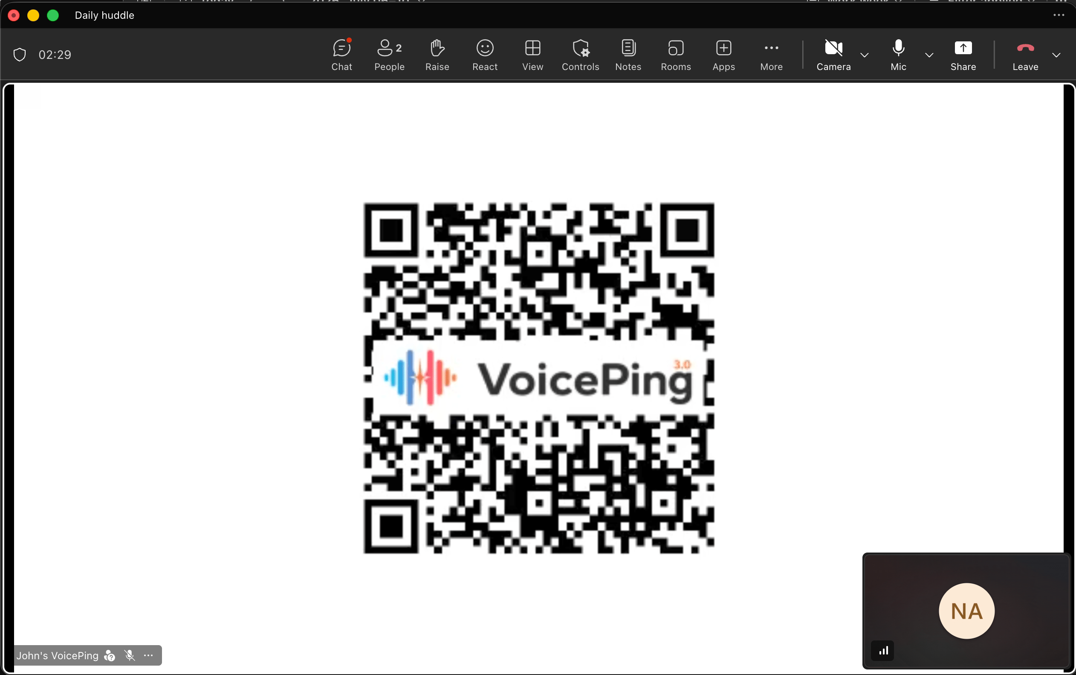Image resolution: width=1076 pixels, height=675 pixels.
Task: Leave the meeting
Action: pos(1025,55)
